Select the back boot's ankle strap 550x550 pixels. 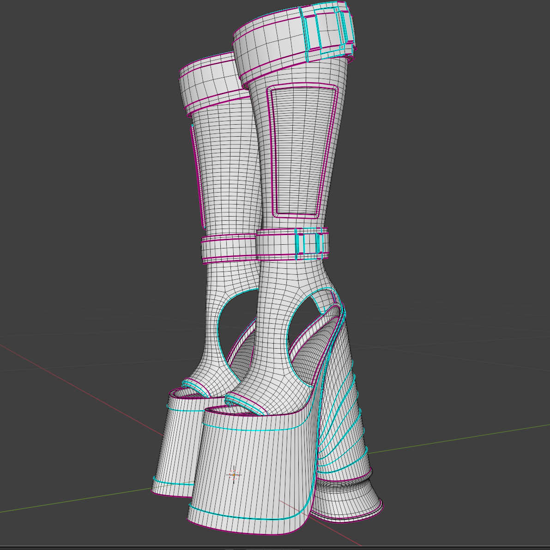229,248
